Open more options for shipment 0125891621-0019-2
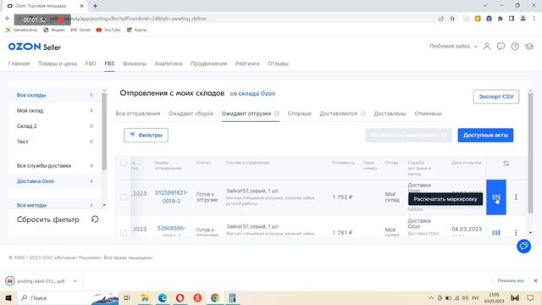The width and height of the screenshot is (542, 305). [516, 197]
